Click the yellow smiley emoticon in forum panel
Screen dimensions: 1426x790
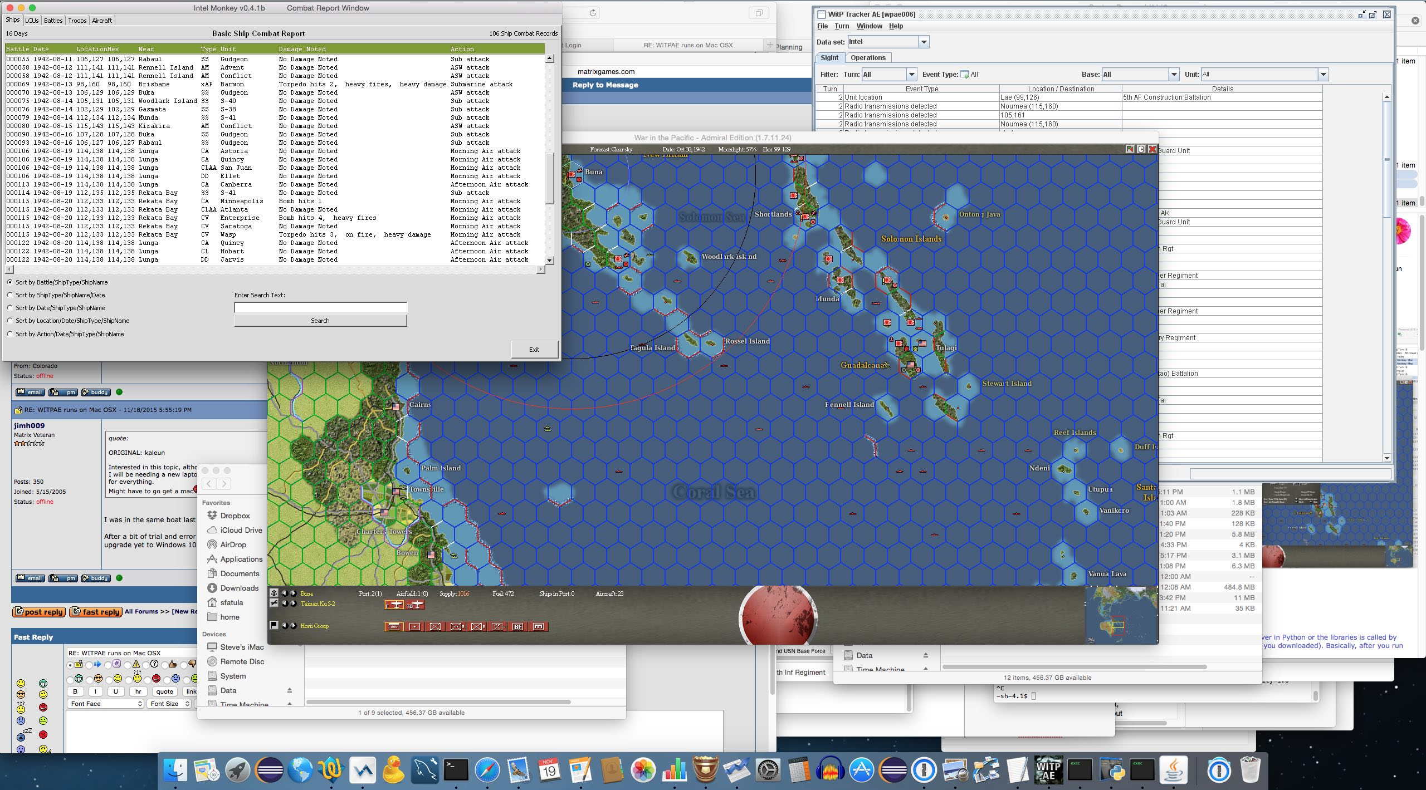click(x=21, y=683)
